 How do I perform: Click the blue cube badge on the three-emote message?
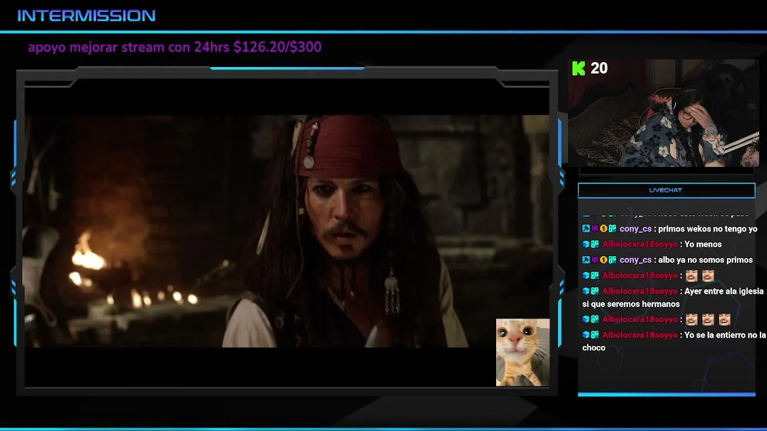pyautogui.click(x=586, y=319)
